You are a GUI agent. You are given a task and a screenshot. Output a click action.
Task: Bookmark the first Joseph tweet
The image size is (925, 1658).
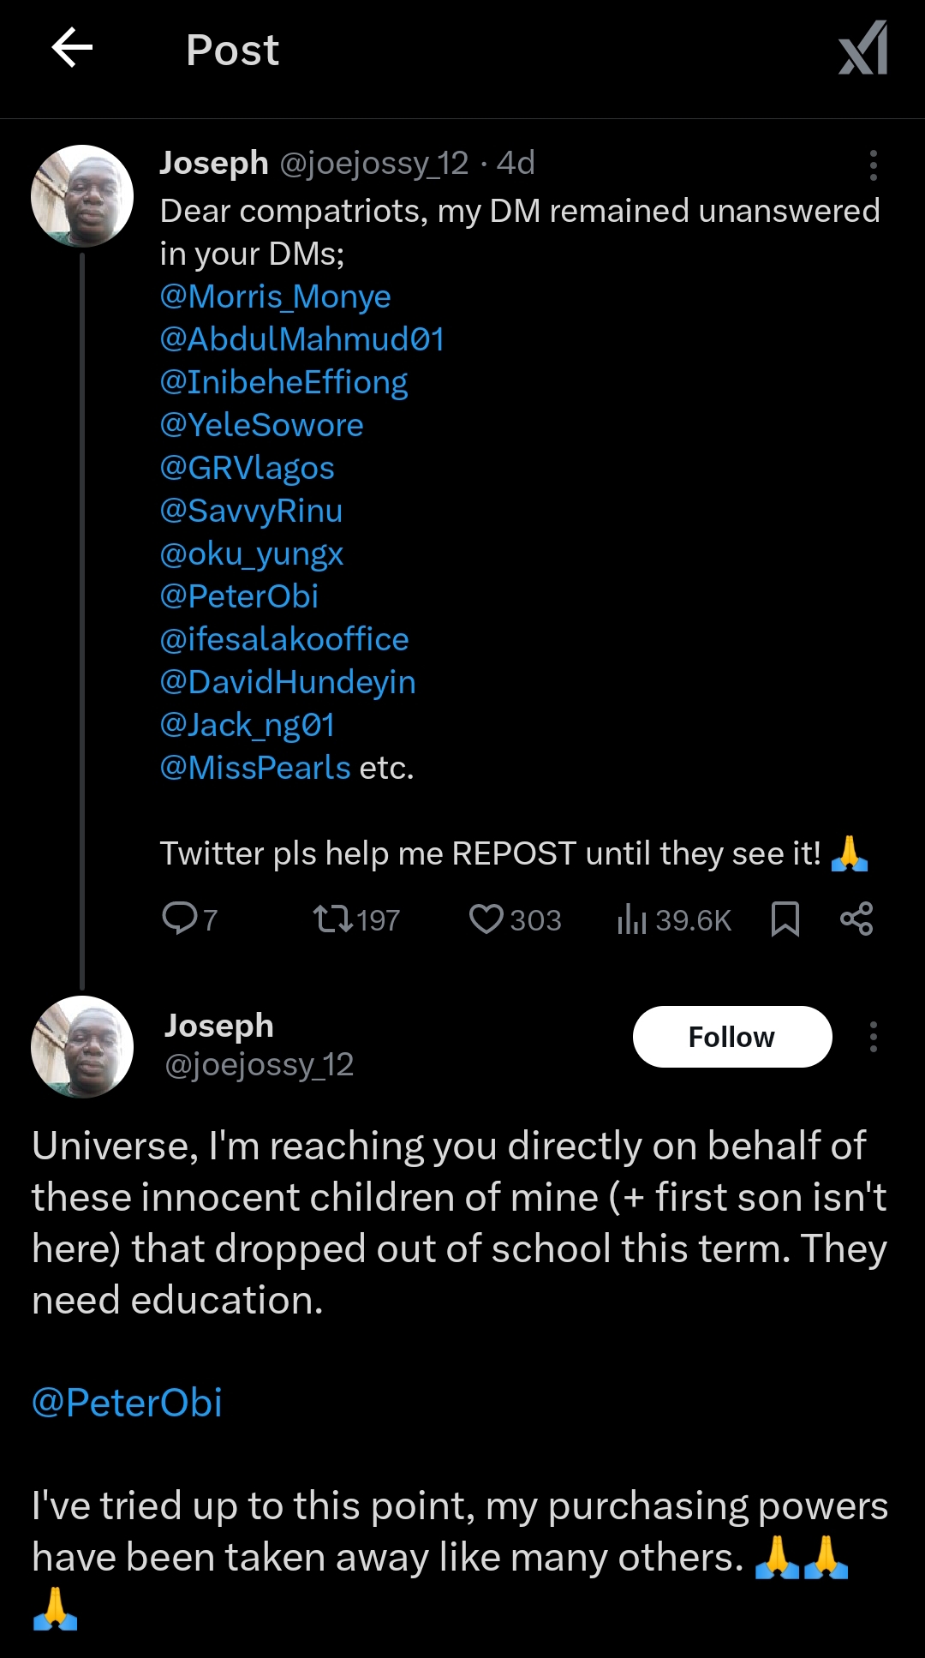[785, 919]
